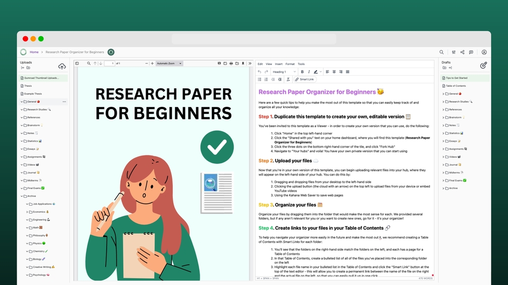Screen dimensions: 508x285
Task: Print the PDF document
Action: pos(231,64)
